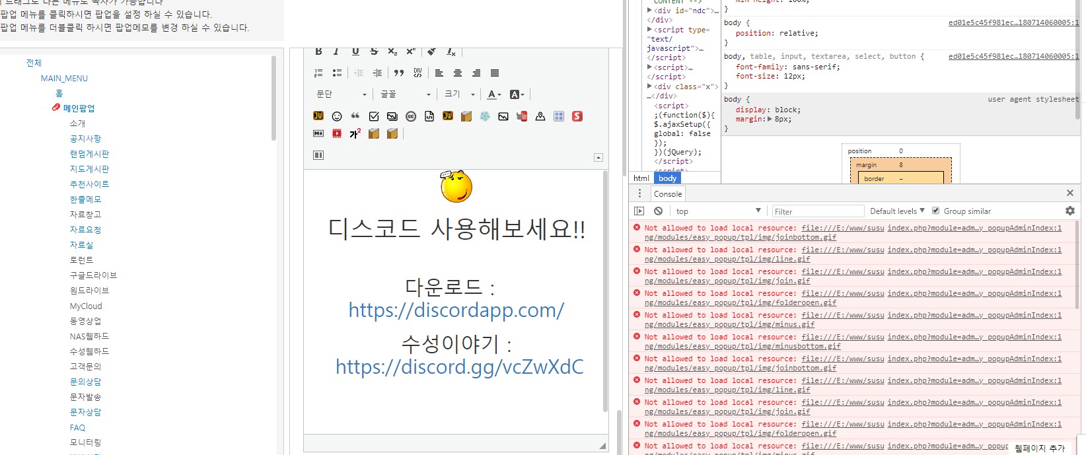Click the 웹페이지 추가 button

click(x=1040, y=448)
